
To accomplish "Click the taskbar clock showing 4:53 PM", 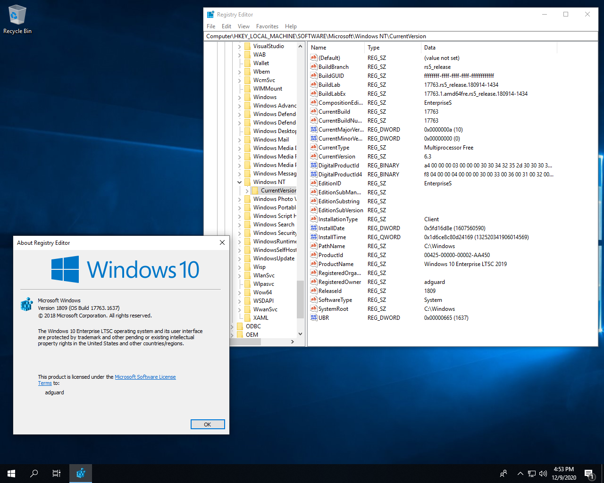I will pos(564,474).
